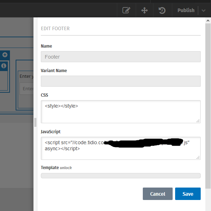Open the edit pencil icon in toolbar
Image resolution: width=211 pixels, height=211 pixels.
coord(126,10)
